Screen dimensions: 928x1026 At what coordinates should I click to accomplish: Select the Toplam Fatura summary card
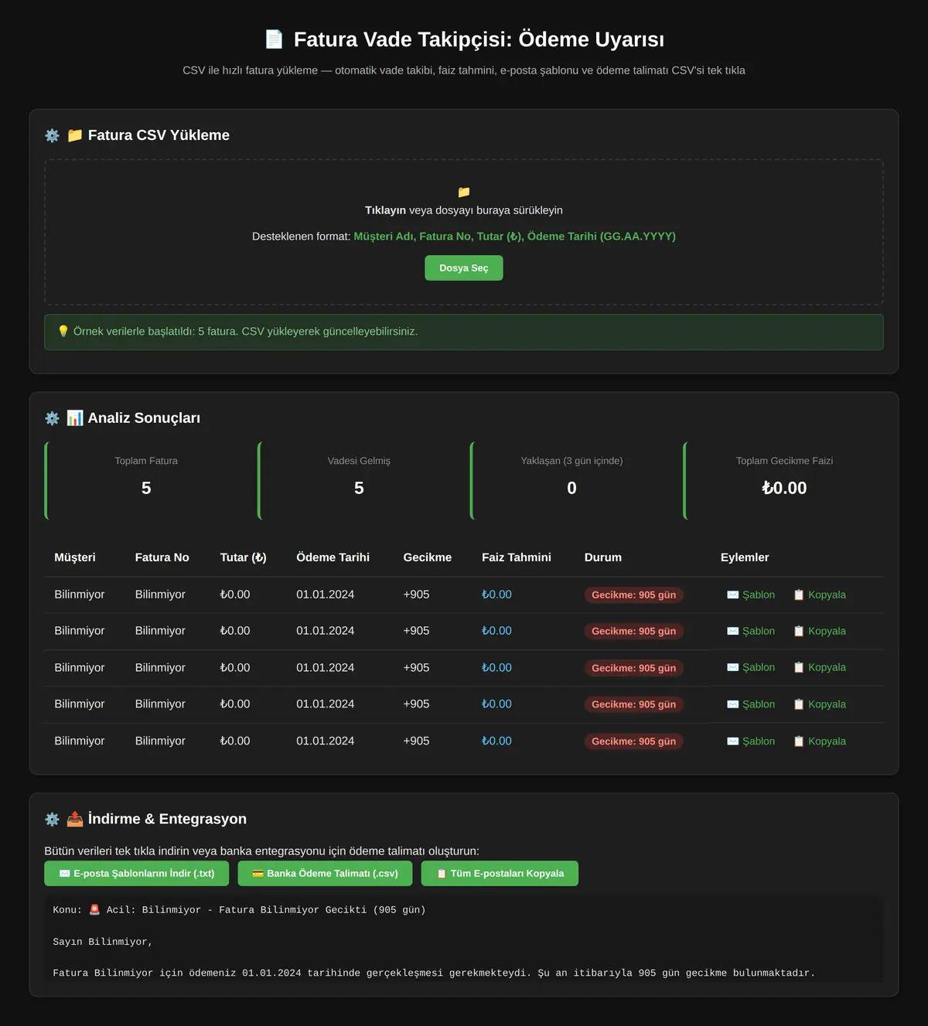(x=145, y=480)
